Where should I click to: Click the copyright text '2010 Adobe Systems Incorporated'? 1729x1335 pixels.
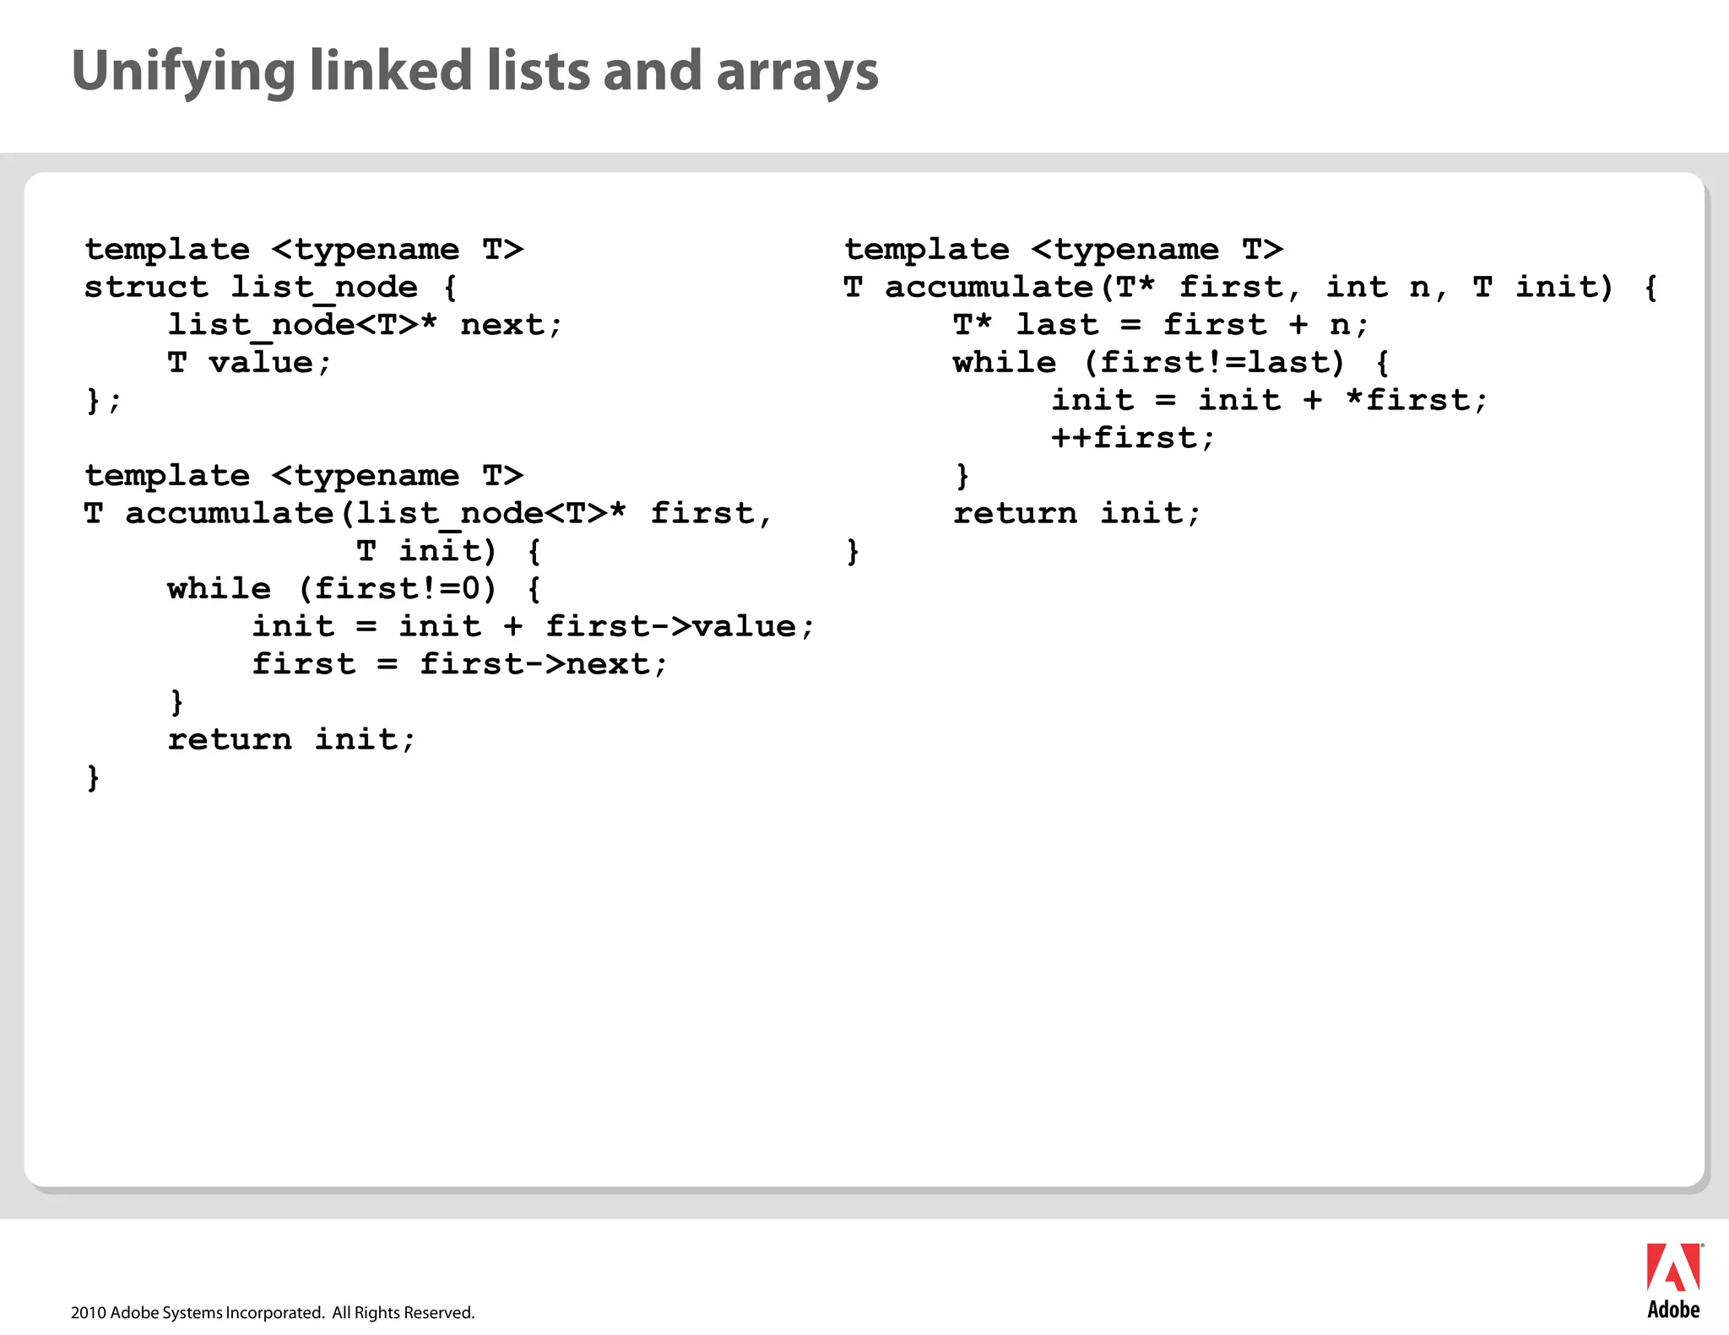tap(198, 1312)
